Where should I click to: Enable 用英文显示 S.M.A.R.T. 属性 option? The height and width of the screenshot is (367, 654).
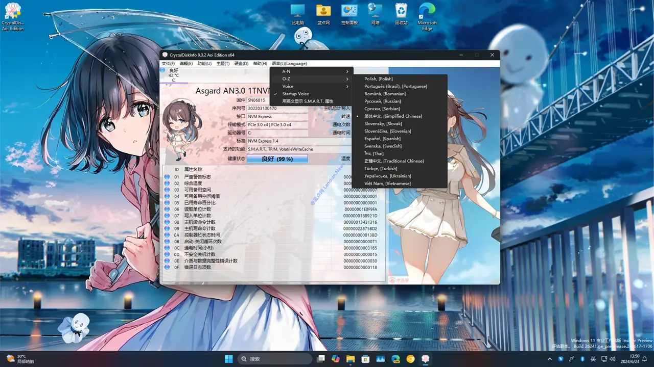(x=311, y=101)
